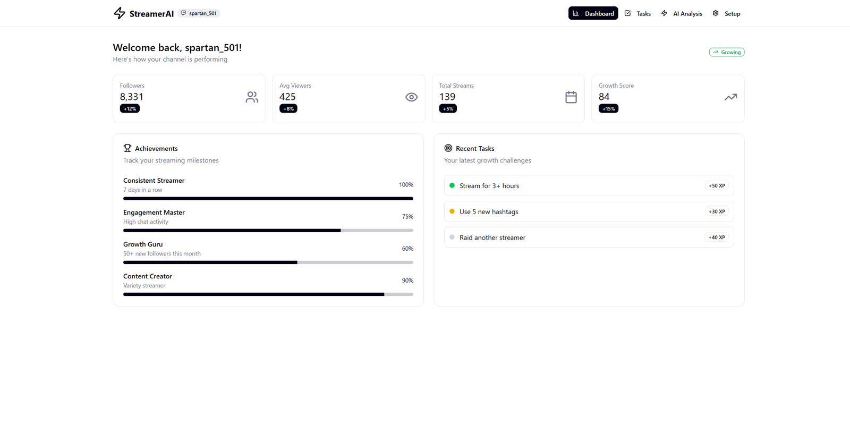Click the gray dot on Raid another streamer
This screenshot has height=425, width=850.
pyautogui.click(x=452, y=237)
